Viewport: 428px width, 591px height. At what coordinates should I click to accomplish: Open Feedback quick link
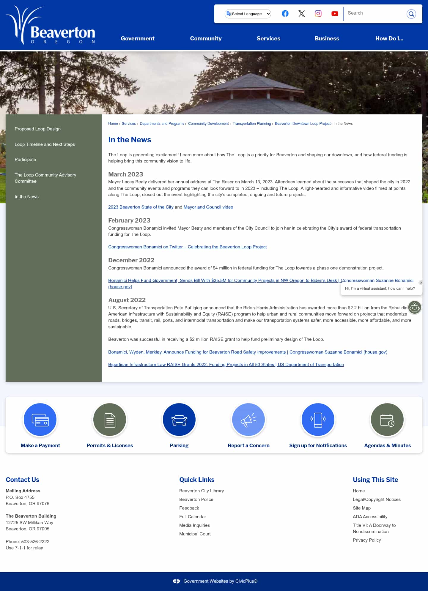189,508
